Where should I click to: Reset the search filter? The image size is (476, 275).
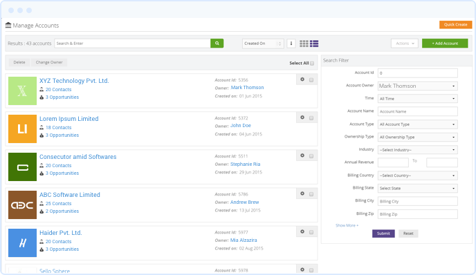coord(408,234)
